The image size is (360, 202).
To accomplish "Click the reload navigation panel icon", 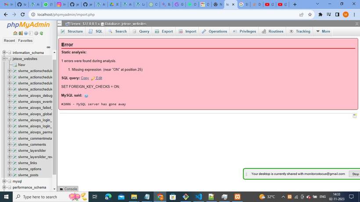I will pos(42,33).
